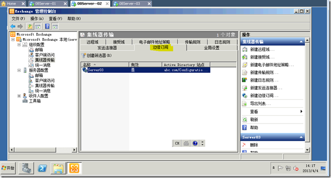331x178 pixels.
Task: Select the 新建远程域 action icon
Action: pos(245,50)
